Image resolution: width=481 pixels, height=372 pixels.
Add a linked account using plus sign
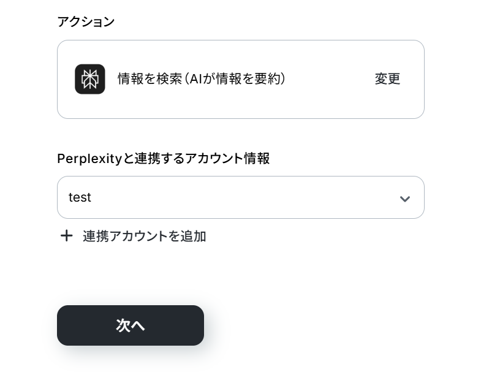(x=66, y=236)
